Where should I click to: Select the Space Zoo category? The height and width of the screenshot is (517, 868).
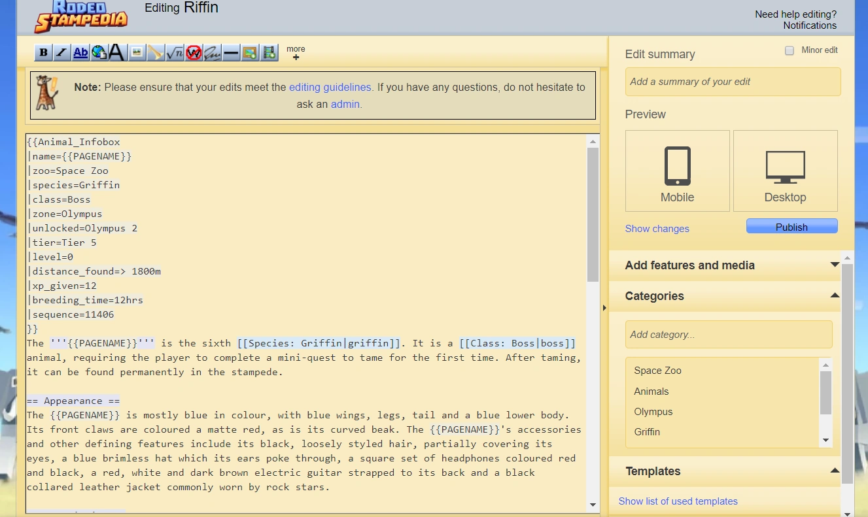coord(657,371)
